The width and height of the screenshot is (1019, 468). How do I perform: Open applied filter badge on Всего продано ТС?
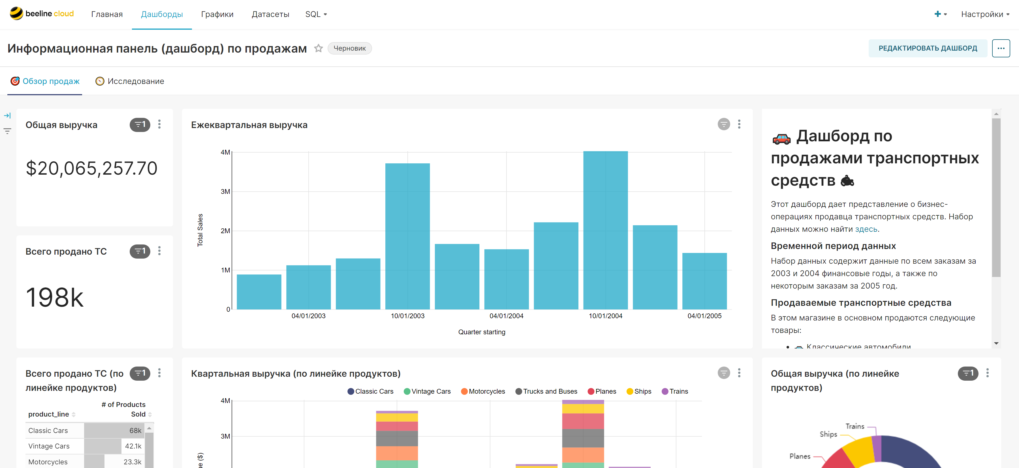(140, 251)
